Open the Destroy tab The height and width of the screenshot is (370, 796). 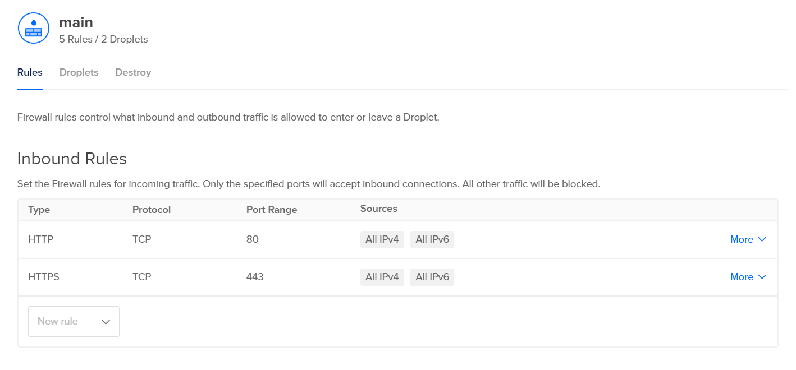pyautogui.click(x=133, y=72)
